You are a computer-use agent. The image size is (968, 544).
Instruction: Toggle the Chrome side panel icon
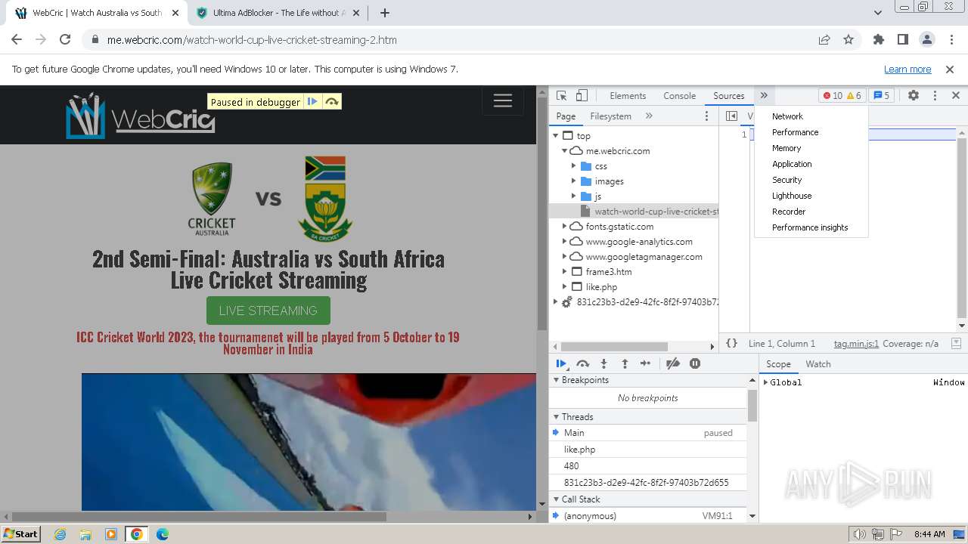tap(903, 40)
